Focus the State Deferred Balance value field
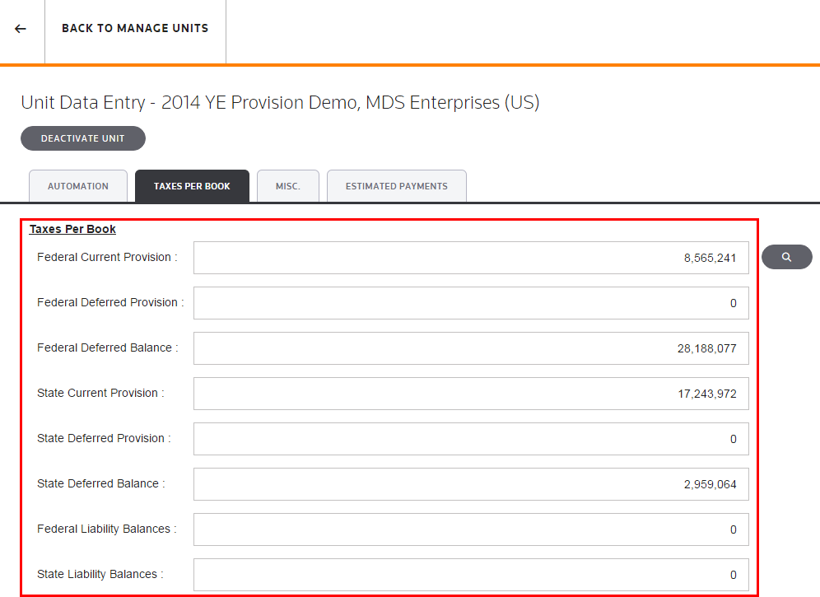The image size is (820, 597). pos(471,484)
